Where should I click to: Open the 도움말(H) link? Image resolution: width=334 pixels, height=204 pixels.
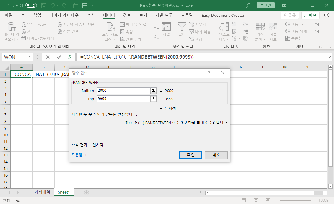(x=79, y=155)
